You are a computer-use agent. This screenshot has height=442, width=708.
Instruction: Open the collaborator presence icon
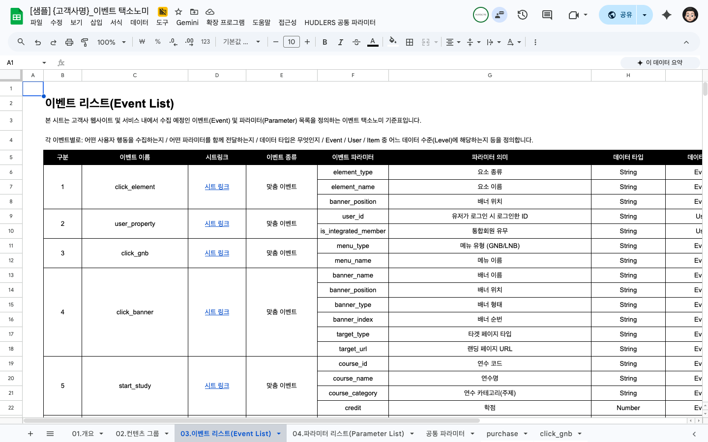point(500,15)
